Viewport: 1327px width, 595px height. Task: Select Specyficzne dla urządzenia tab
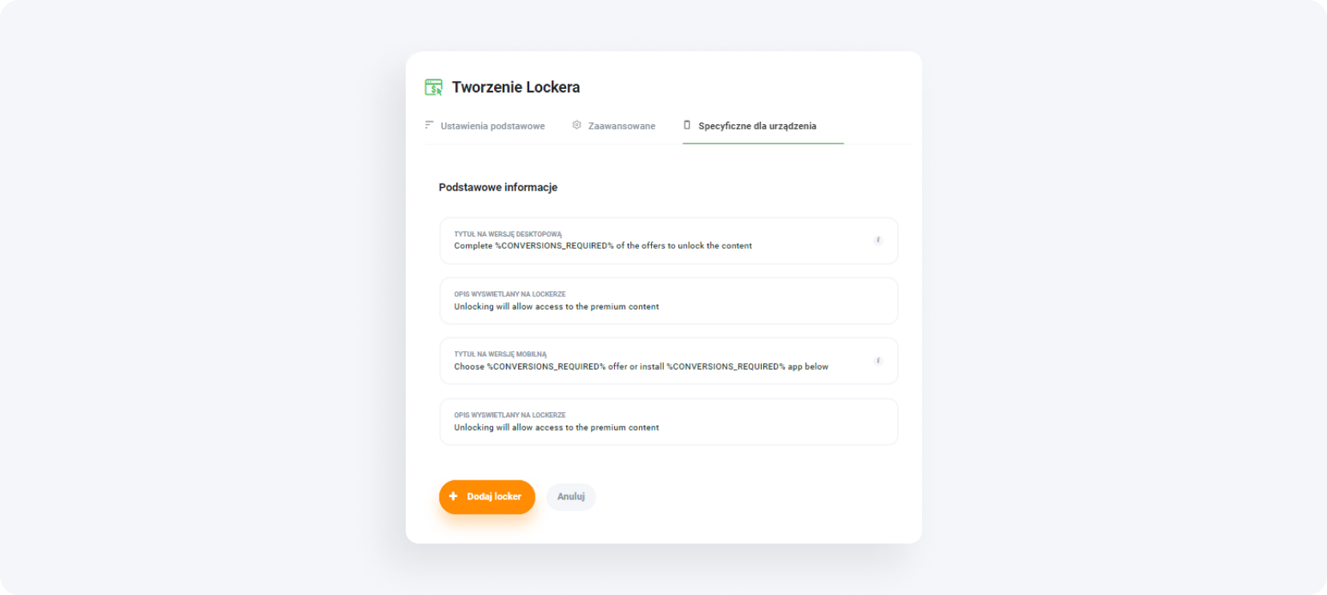click(x=757, y=126)
